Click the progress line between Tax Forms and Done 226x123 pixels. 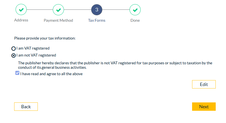[x=116, y=10]
